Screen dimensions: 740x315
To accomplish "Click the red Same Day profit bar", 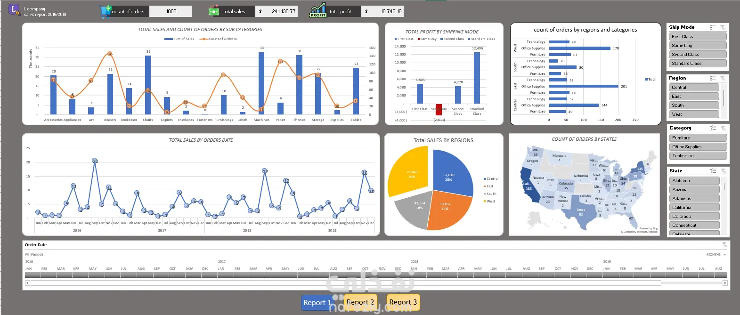I will [x=439, y=110].
